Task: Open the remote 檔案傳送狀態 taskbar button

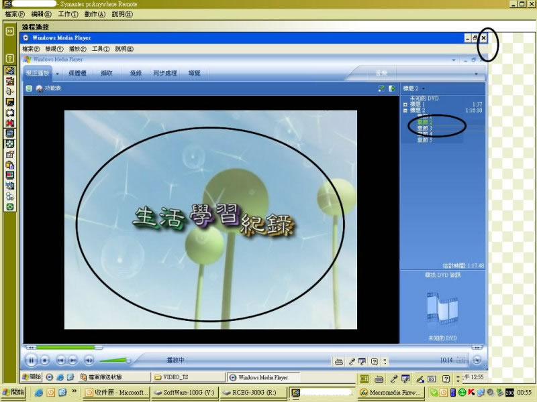Action: pyautogui.click(x=115, y=377)
